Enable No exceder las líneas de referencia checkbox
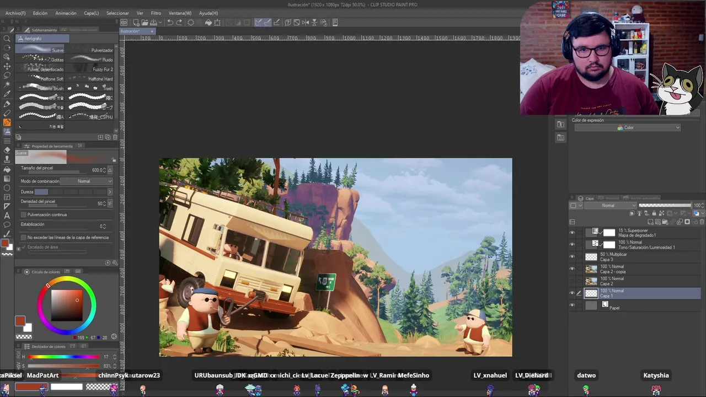This screenshot has height=397, width=706. click(23, 237)
